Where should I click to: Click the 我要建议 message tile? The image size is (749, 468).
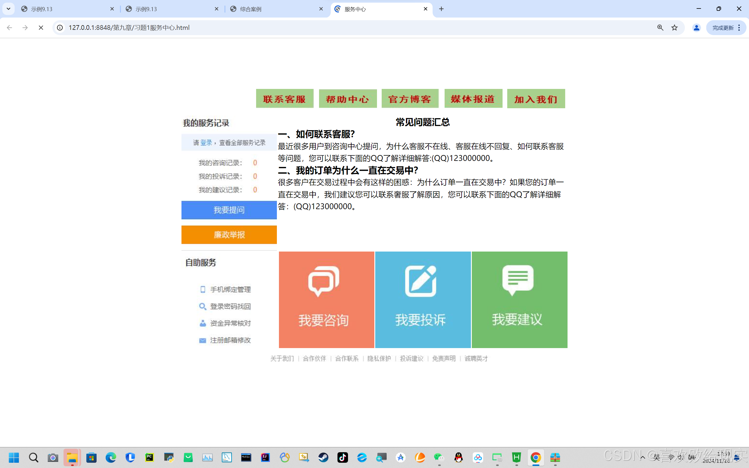tap(519, 299)
